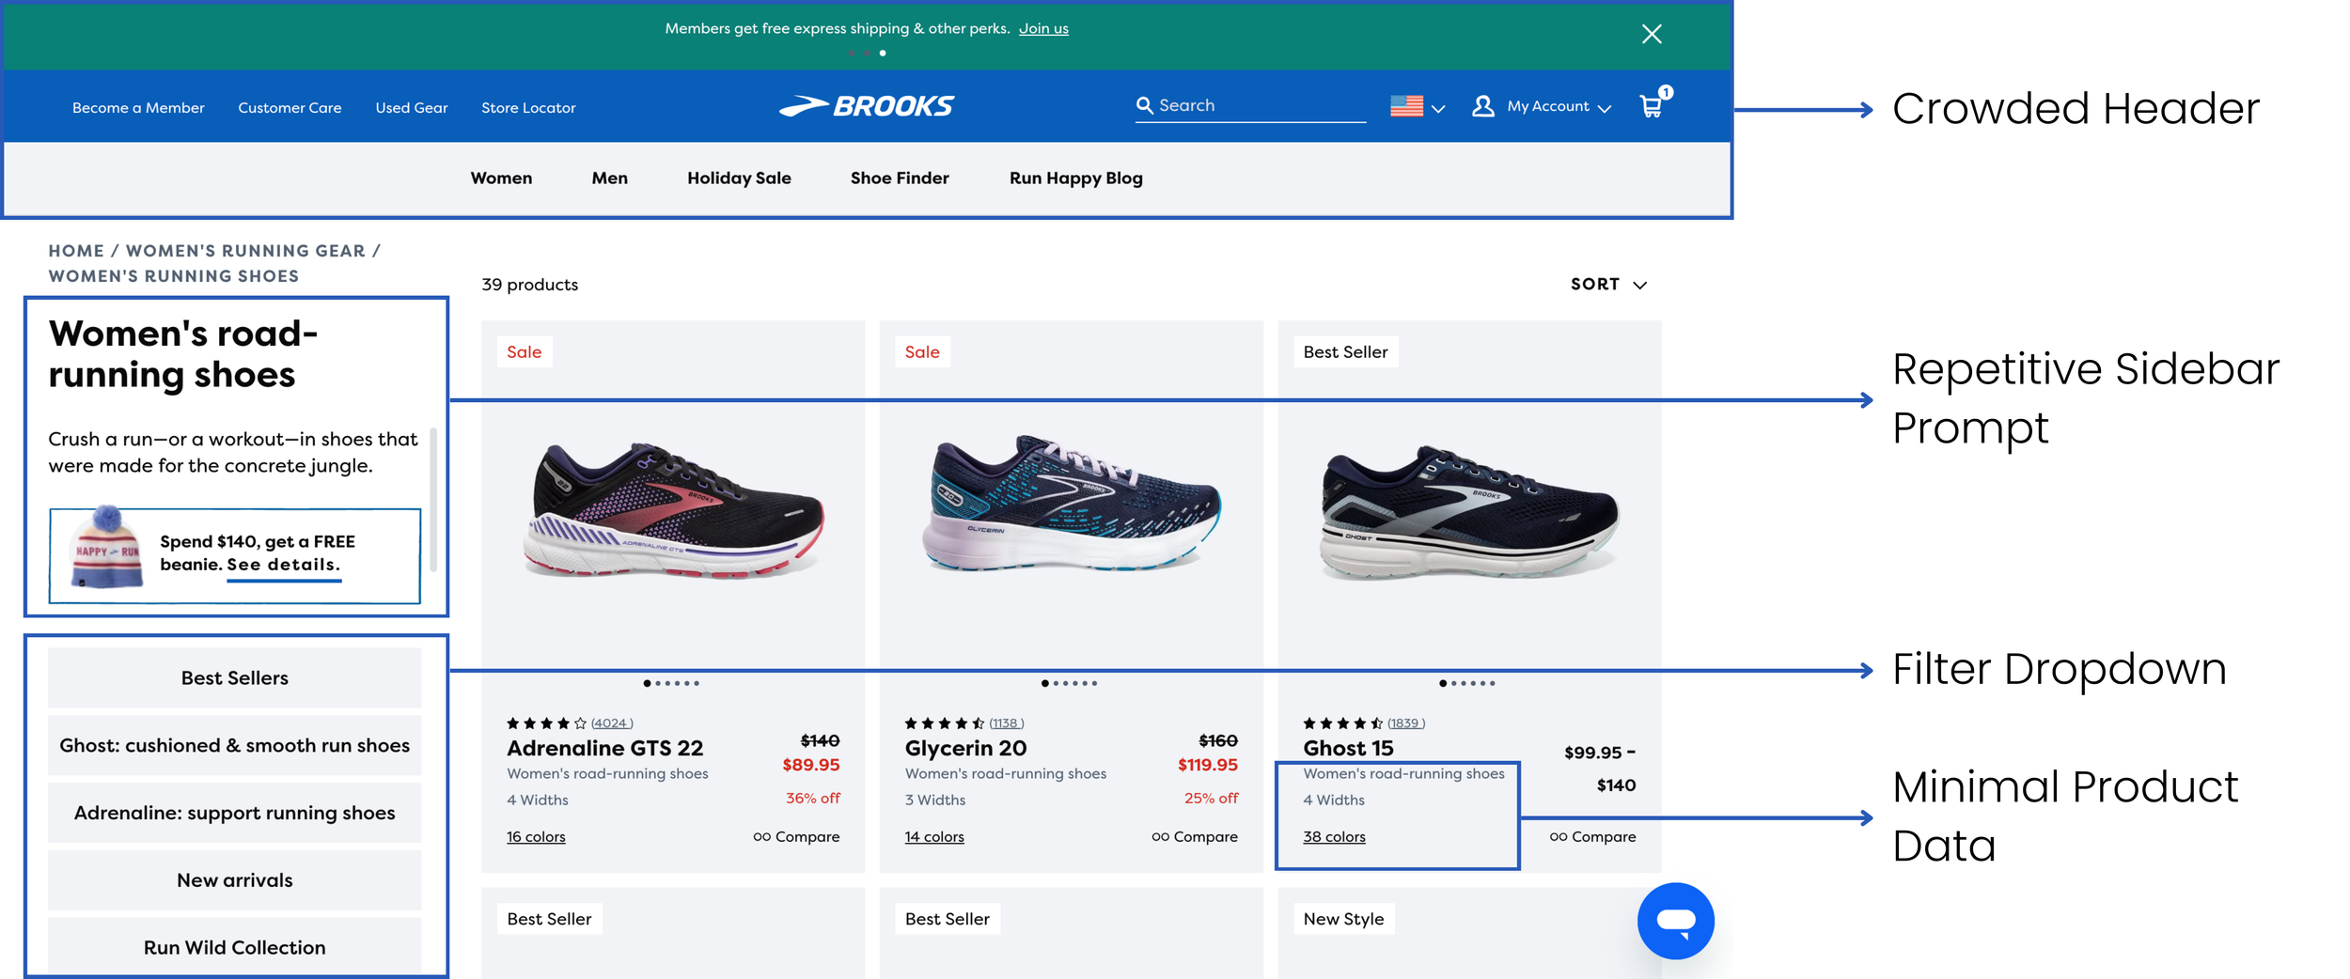Click See details beanie offer link
Image resolution: width=2350 pixels, height=979 pixels.
pyautogui.click(x=284, y=565)
